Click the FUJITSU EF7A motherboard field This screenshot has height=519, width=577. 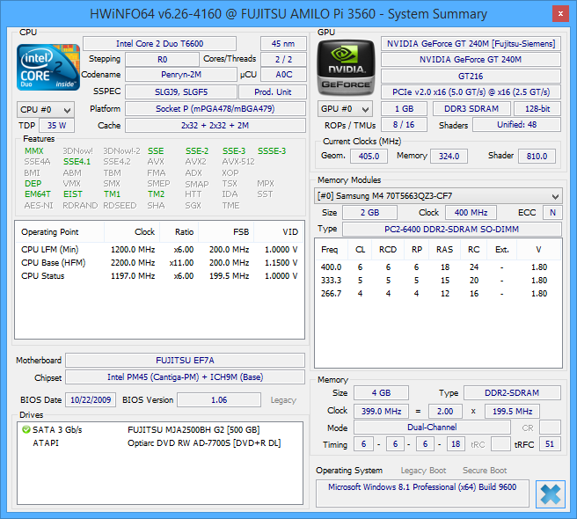tap(185, 361)
